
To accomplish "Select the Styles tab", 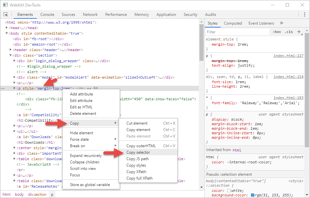I will click(x=212, y=23).
